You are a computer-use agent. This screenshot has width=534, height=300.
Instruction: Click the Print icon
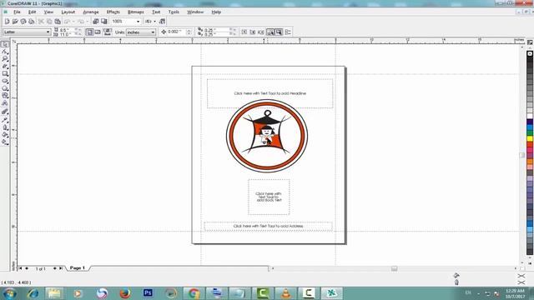[x=32, y=21]
